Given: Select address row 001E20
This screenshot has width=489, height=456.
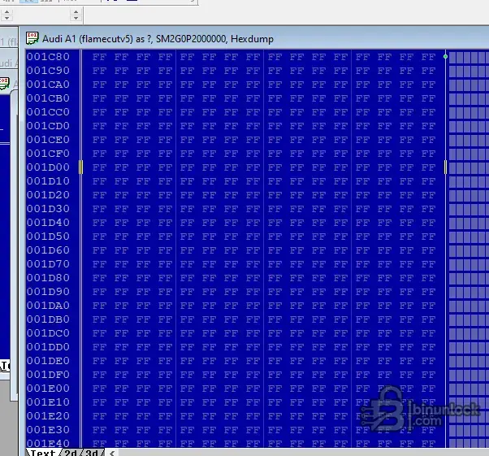Looking at the screenshot, I should (x=48, y=415).
